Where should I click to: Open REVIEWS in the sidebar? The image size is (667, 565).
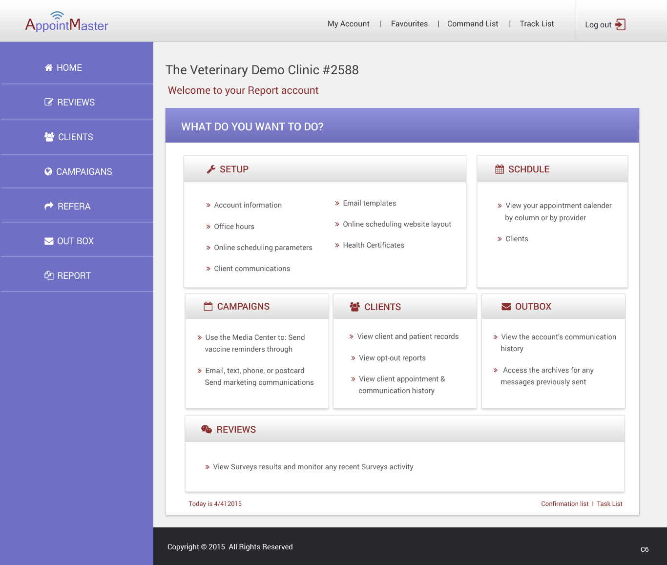pyautogui.click(x=77, y=102)
